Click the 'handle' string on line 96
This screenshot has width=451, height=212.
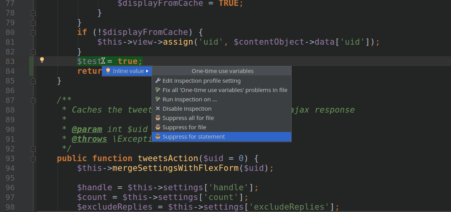tap(229, 188)
